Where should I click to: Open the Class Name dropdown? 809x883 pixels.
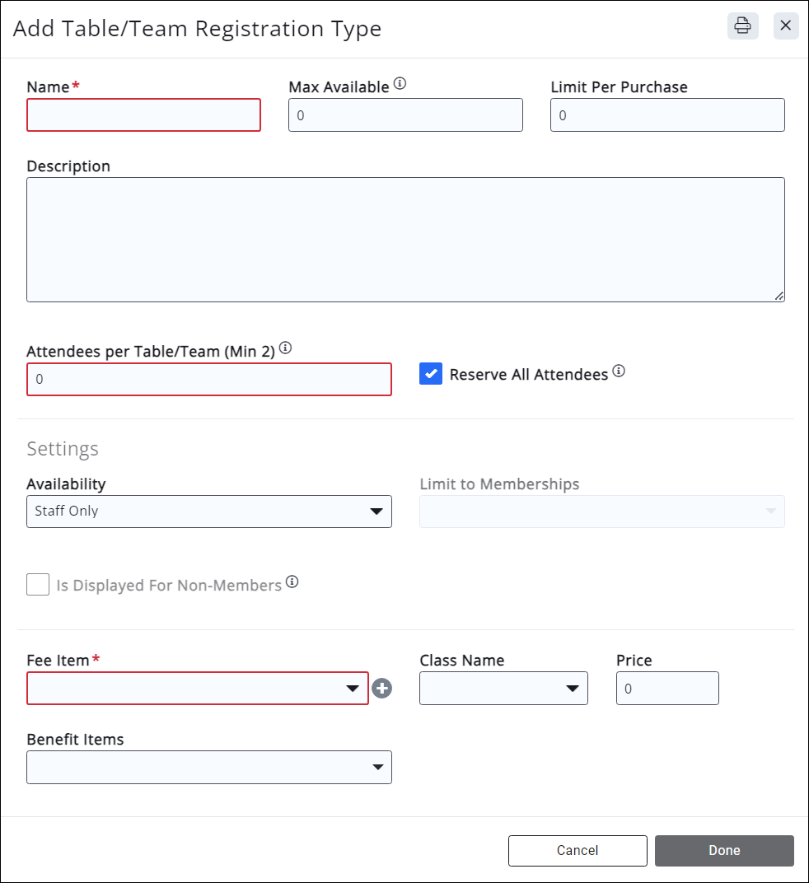[x=503, y=689]
